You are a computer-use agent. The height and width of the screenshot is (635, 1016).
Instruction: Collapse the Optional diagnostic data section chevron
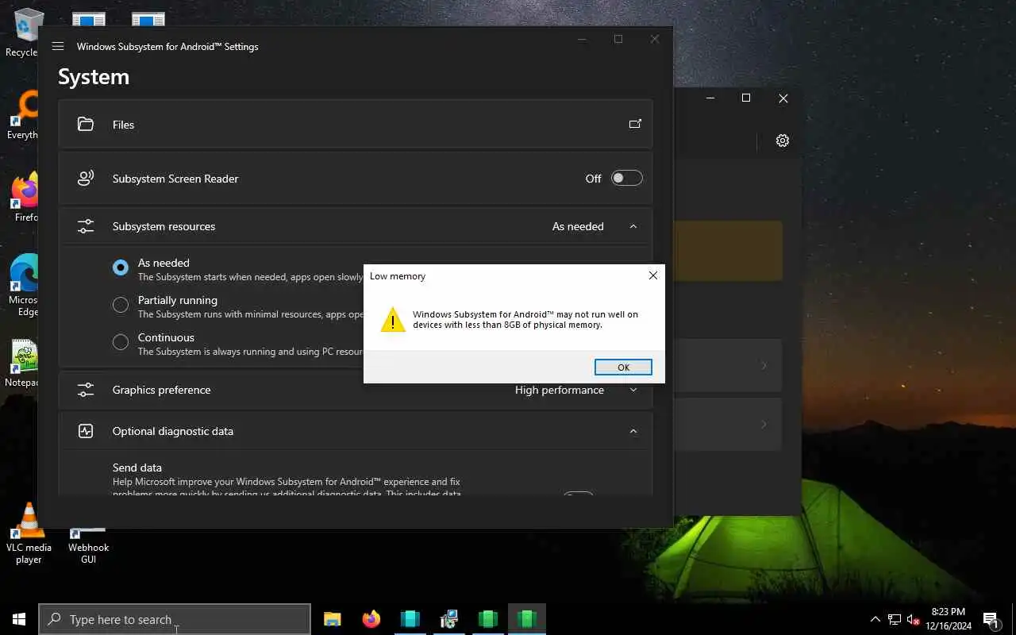tap(633, 431)
